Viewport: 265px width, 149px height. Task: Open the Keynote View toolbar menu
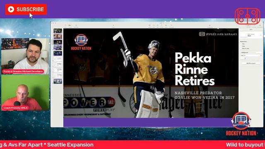tap(65, 26)
